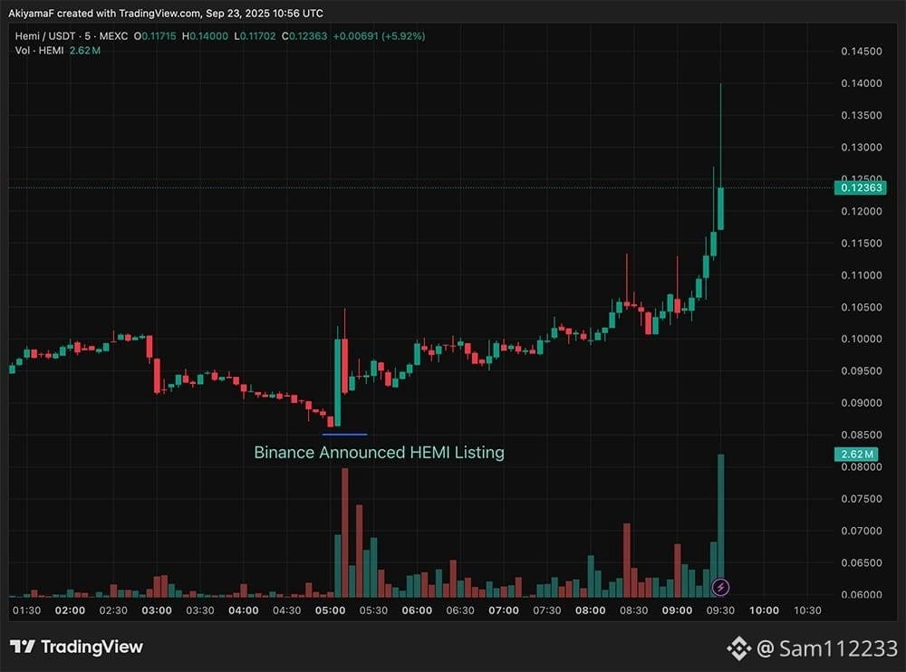Click the 08:00 time axis label

point(590,610)
